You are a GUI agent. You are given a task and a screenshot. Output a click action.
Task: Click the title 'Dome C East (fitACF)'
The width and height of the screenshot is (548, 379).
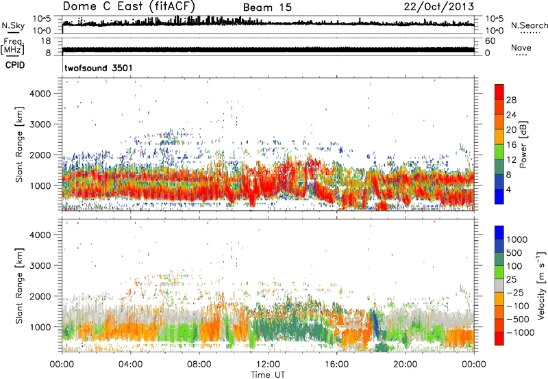[129, 7]
